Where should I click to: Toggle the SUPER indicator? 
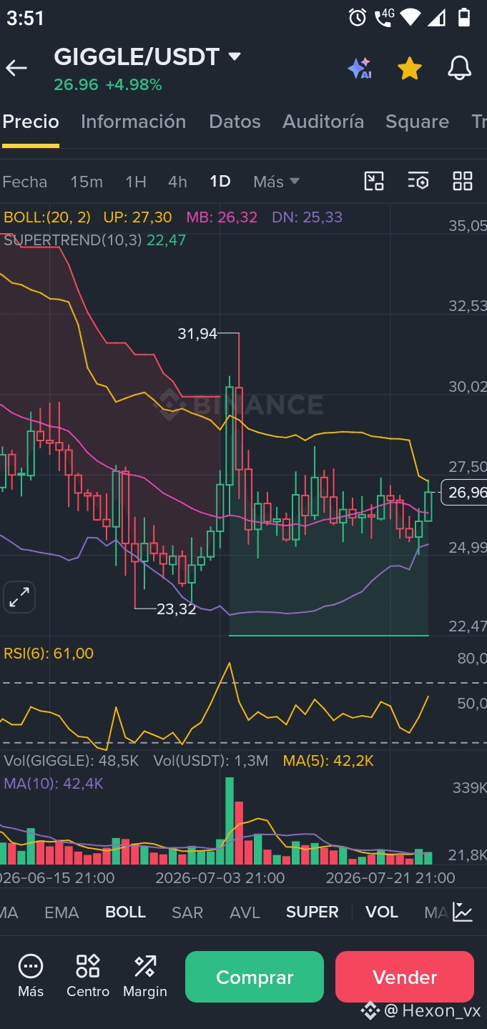(313, 912)
